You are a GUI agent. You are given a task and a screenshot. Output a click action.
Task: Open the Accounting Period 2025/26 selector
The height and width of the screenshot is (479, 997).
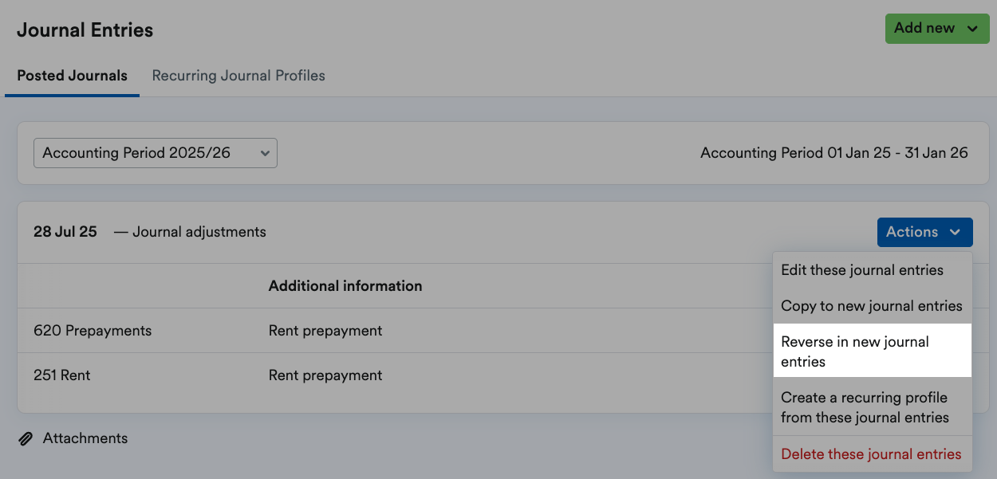coord(156,153)
